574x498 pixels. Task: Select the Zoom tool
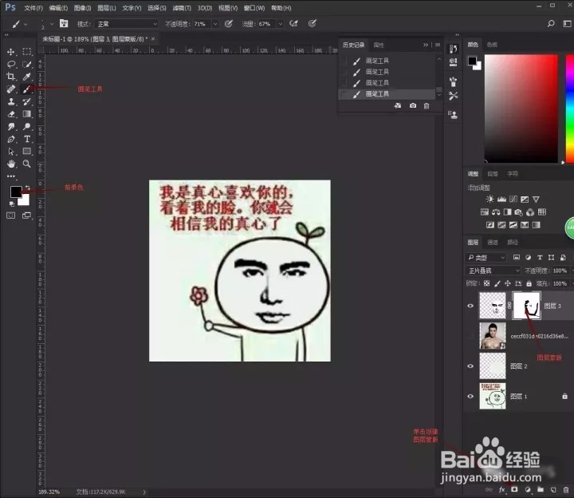point(27,164)
